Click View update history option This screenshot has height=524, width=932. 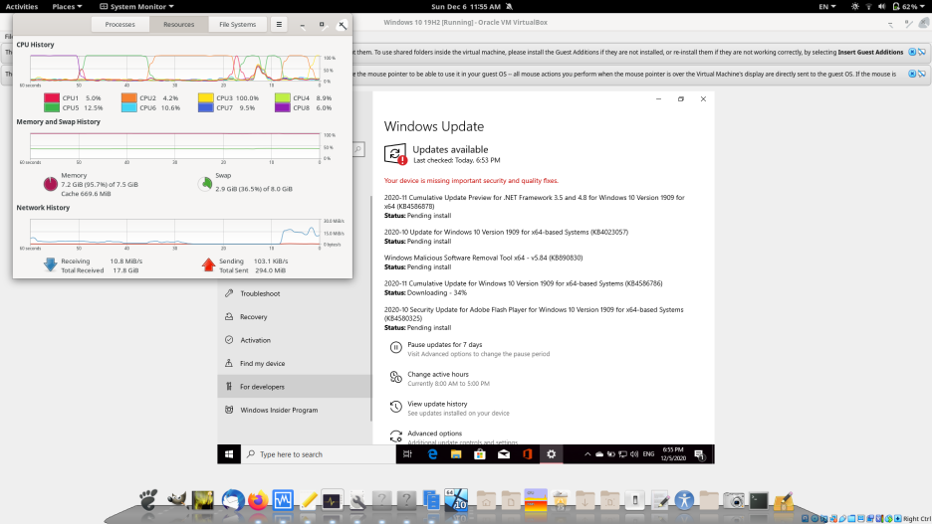click(x=437, y=404)
